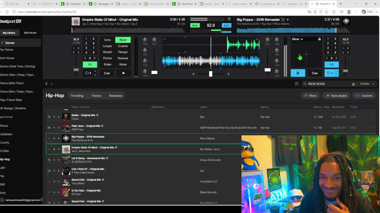Viewport: 380px width, 213px height.
Task: Turn on the Flanger effect
Action: point(123,52)
